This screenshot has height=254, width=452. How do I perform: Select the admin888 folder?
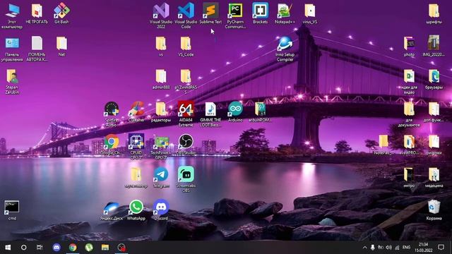[x=161, y=77]
